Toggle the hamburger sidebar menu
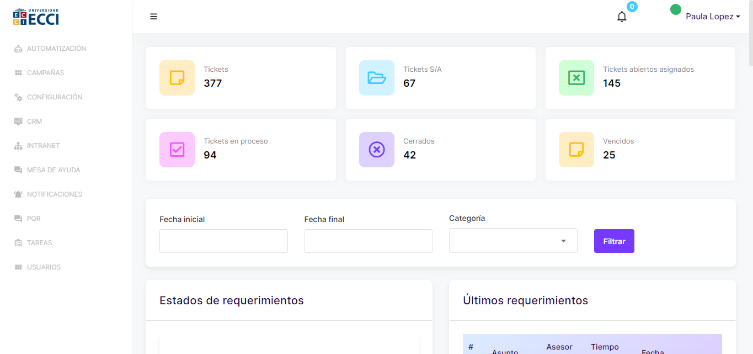 [x=153, y=17]
